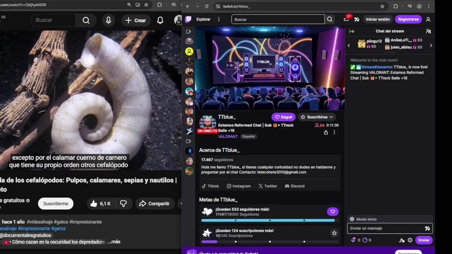Click the camera icon atop Twitch sidebar
Image resolution: width=452 pixels, height=254 pixels.
(x=189, y=31)
